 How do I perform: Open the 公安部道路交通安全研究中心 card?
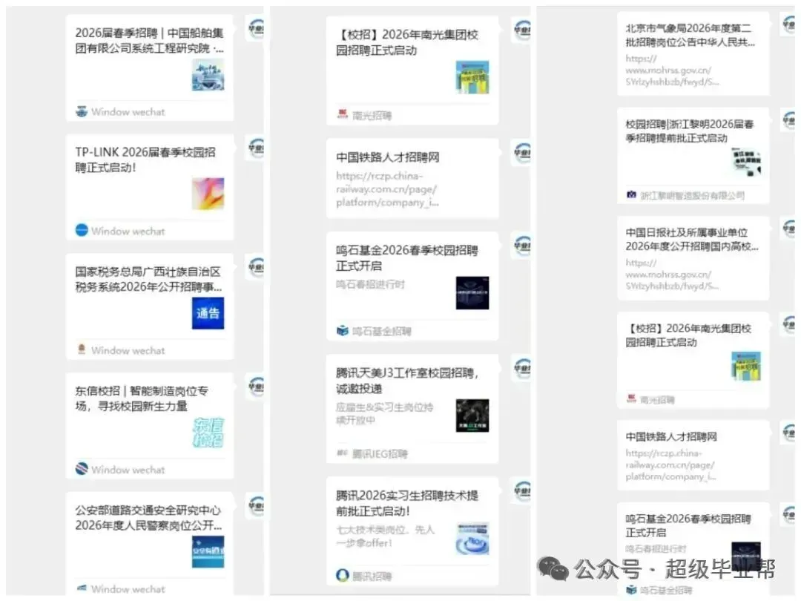(150, 544)
